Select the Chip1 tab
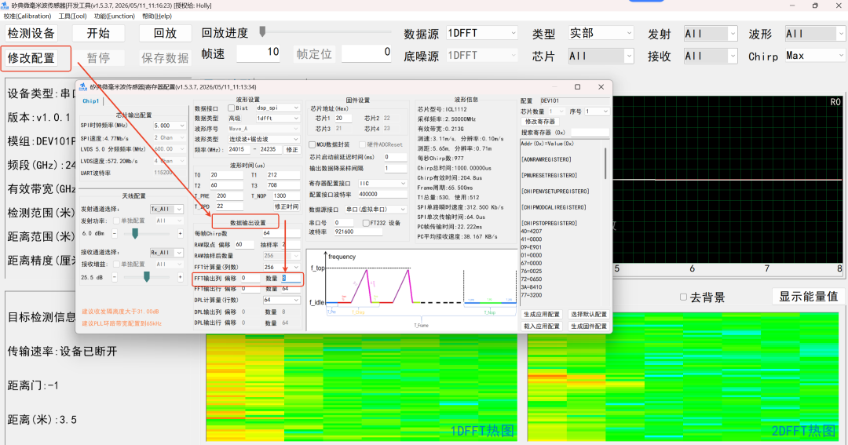848x445 pixels. tap(90, 101)
